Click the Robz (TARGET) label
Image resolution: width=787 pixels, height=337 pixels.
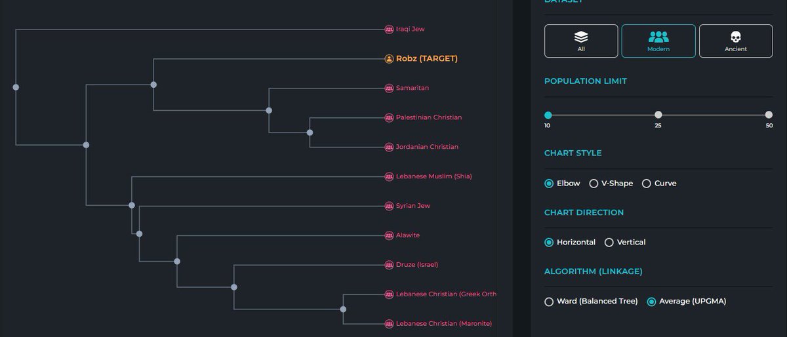(x=427, y=58)
